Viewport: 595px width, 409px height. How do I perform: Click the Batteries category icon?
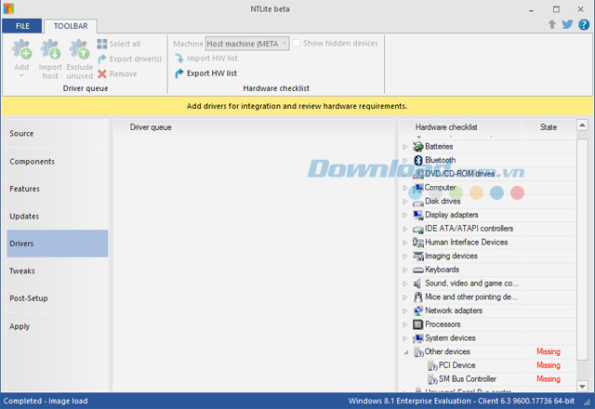418,147
